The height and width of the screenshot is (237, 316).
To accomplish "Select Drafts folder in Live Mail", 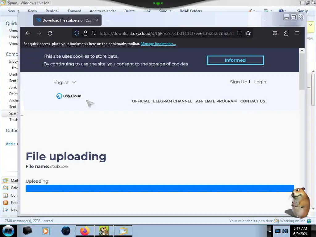I will (x=13, y=74).
